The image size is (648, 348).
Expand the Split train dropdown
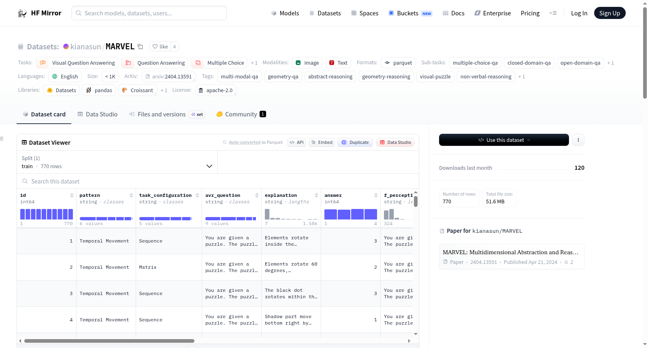tap(117, 162)
